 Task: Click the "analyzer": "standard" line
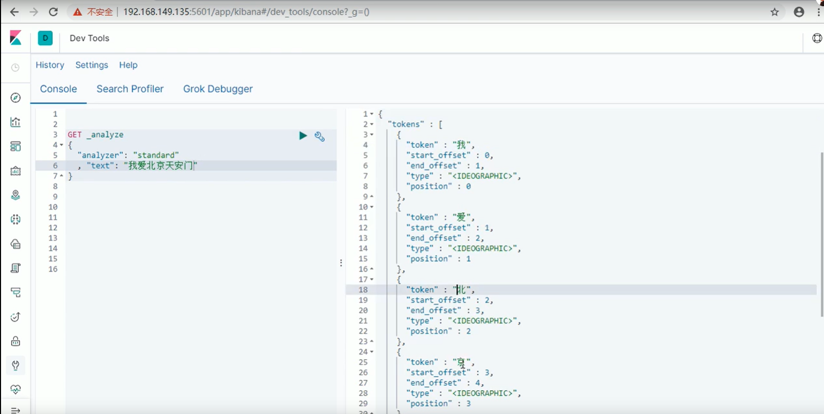(128, 155)
